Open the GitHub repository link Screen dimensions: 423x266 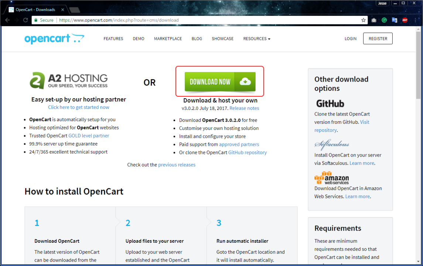pos(248,153)
